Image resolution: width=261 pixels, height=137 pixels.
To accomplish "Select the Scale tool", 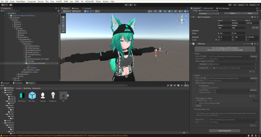I will (x=63, y=26).
